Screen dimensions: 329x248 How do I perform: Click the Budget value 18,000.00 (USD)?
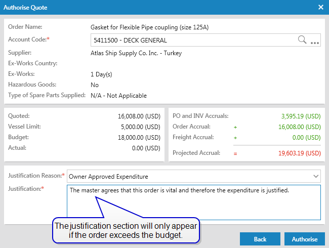[139, 137]
